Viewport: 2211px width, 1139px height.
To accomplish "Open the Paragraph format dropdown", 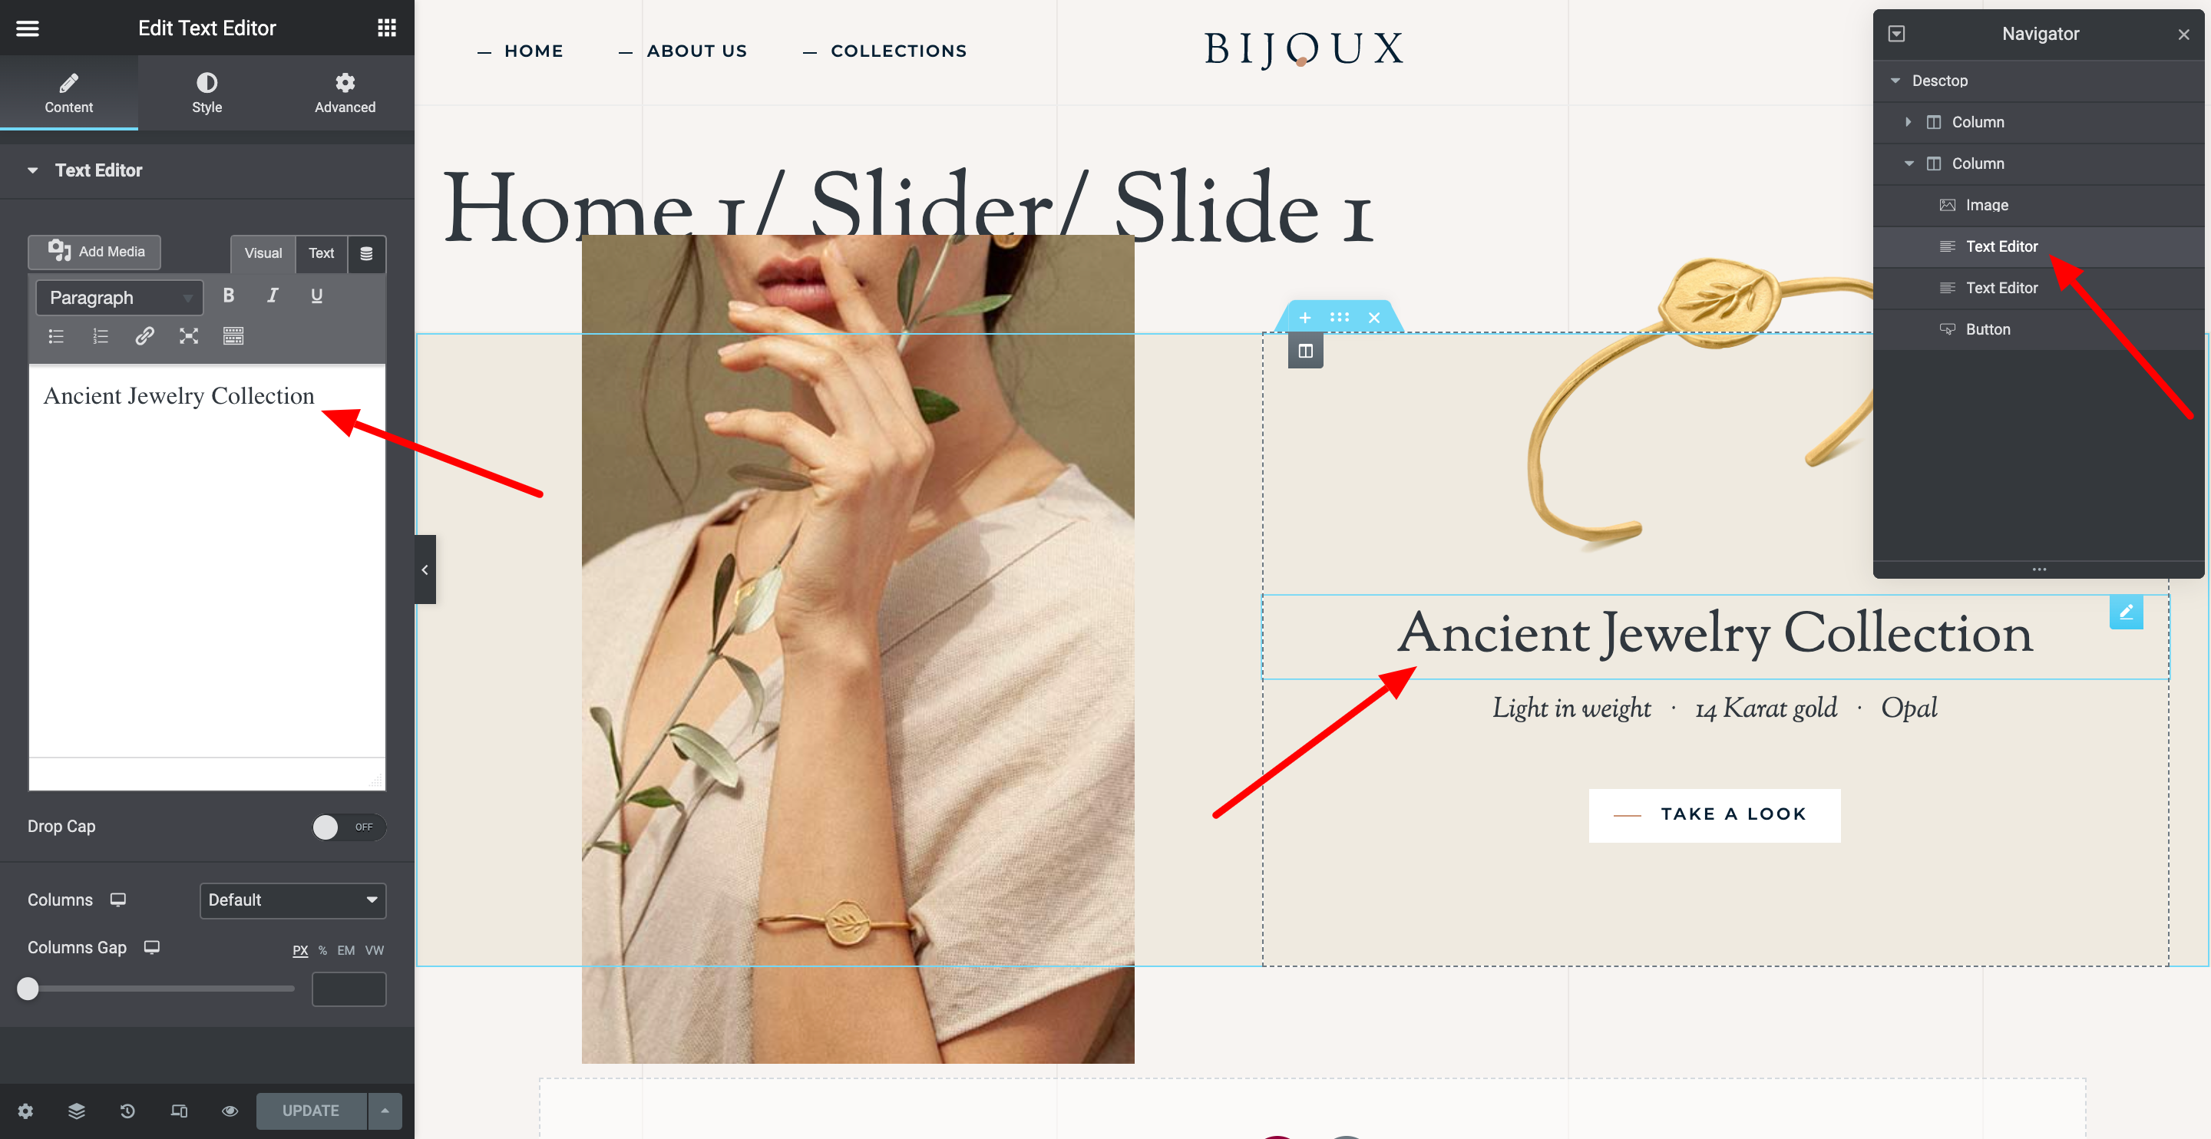I will click(119, 298).
